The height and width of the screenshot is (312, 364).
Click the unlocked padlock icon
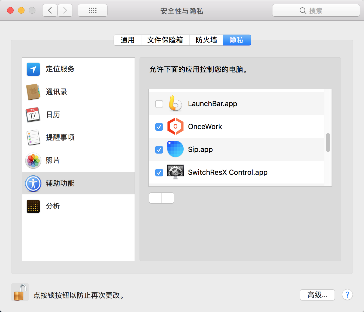pos(20,292)
